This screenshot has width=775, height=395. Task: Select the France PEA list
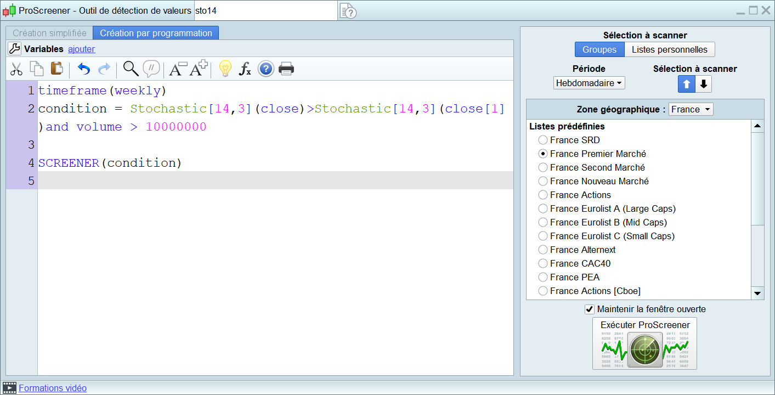tap(543, 277)
